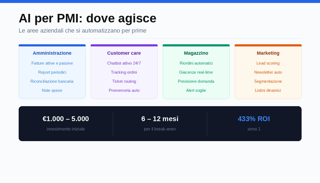
Task: Click the Fatture attive e passive link
Action: coord(52,63)
